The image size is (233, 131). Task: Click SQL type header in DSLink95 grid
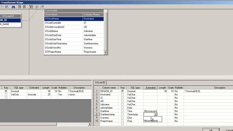(x=135, y=88)
